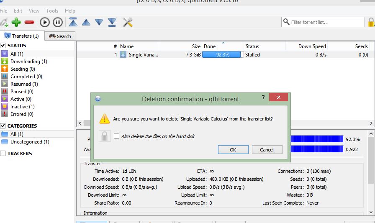Click the 'Stalled' status text in torrent row
The width and height of the screenshot is (375, 223).
pos(252,54)
